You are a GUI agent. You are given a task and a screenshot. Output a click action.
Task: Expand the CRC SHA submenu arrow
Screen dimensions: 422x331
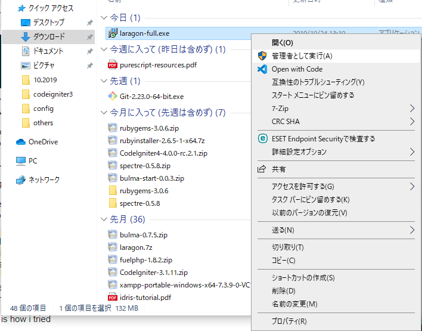(x=412, y=122)
